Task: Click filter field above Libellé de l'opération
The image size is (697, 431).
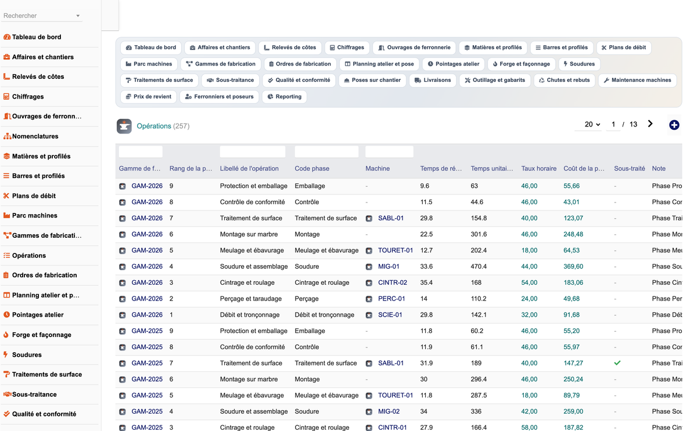Action: pos(253,152)
